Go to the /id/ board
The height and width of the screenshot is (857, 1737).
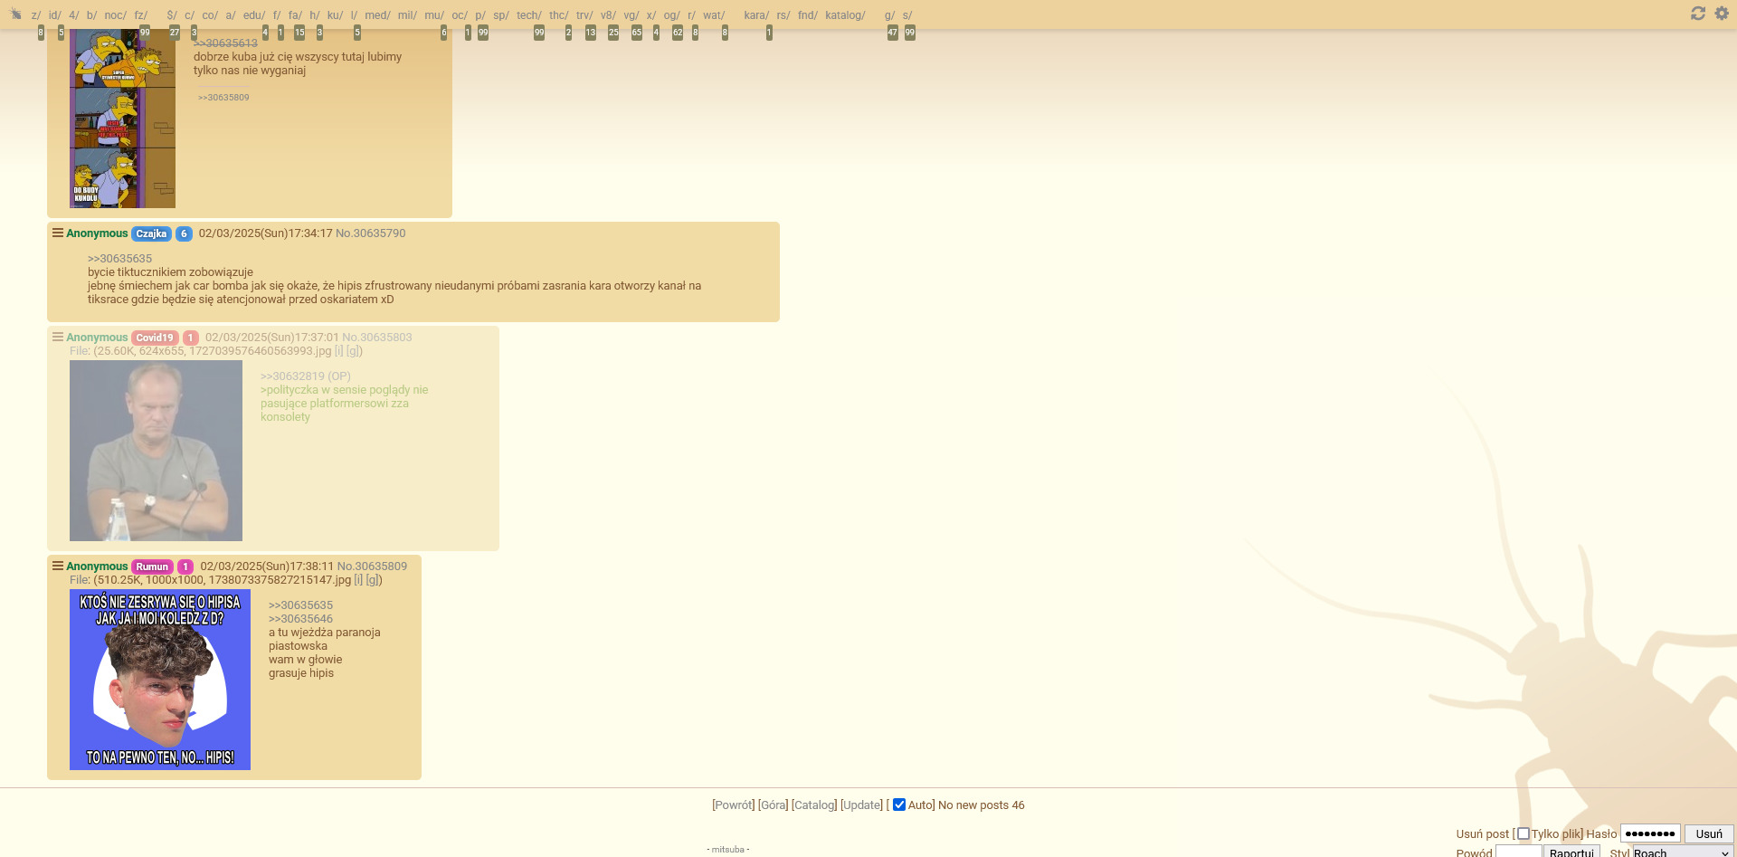click(54, 15)
